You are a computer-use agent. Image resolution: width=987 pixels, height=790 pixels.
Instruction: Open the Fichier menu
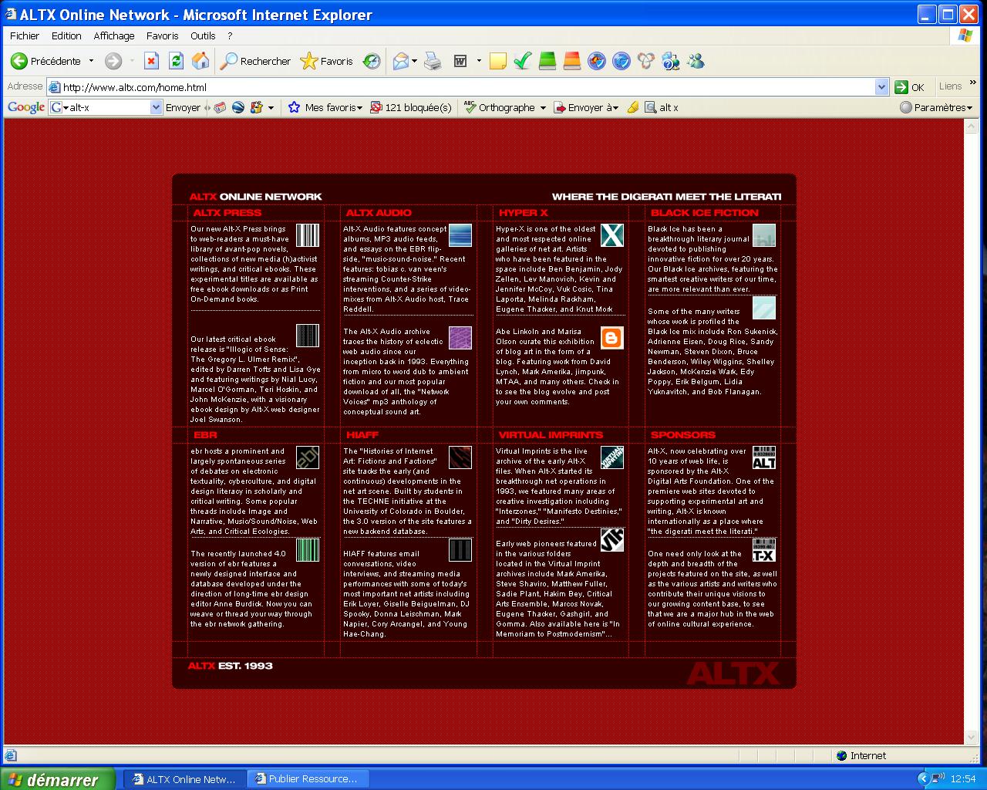[x=25, y=35]
